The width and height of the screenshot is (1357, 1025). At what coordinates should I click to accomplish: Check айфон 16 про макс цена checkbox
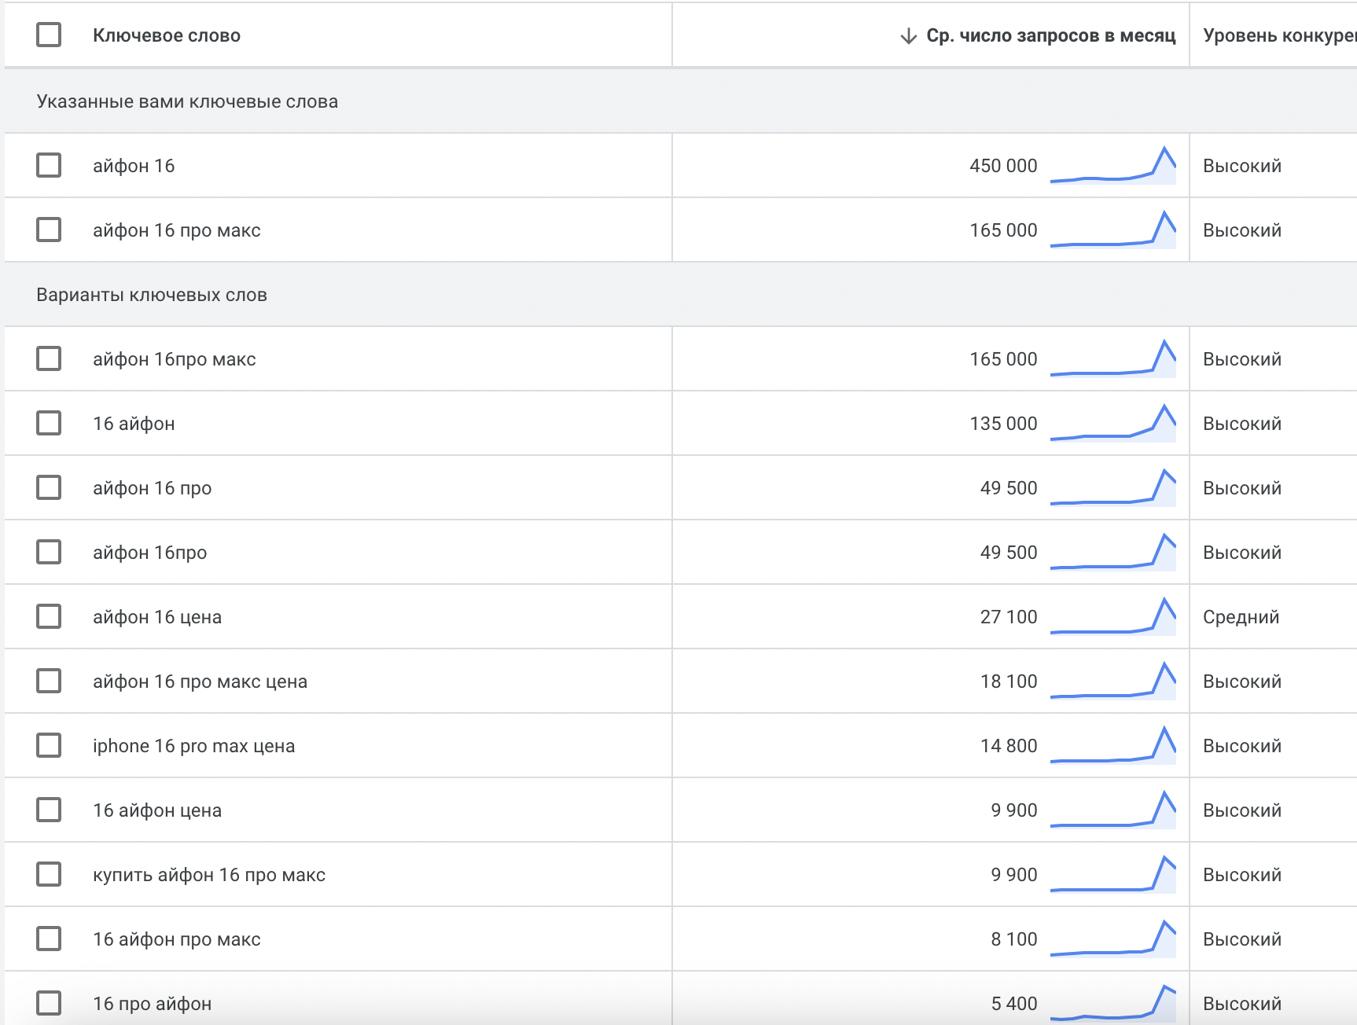tap(49, 681)
